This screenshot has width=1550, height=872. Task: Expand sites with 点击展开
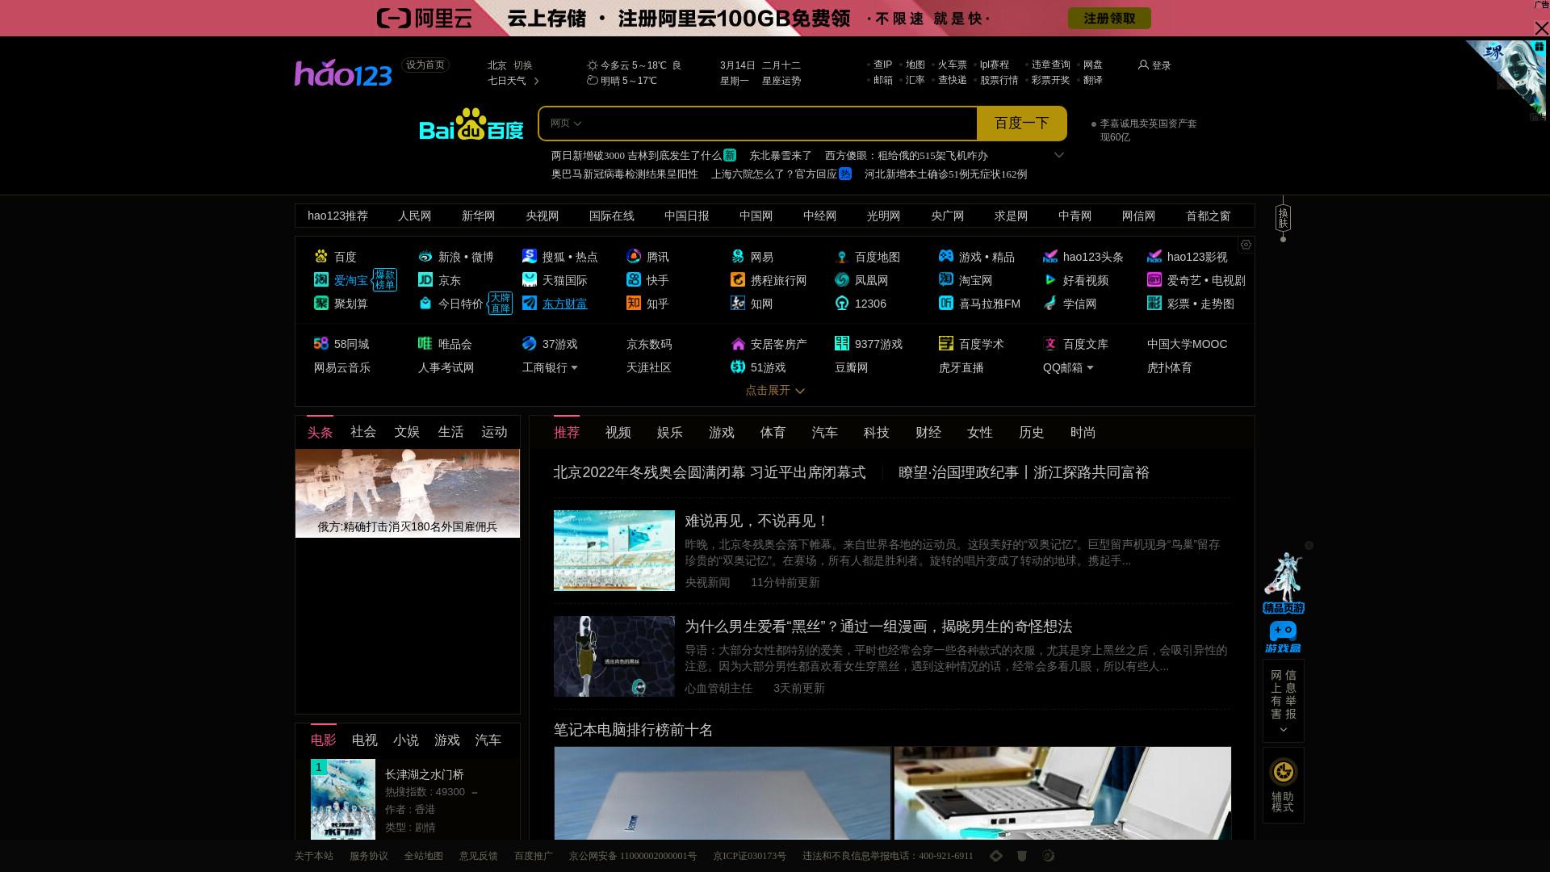pos(775,391)
